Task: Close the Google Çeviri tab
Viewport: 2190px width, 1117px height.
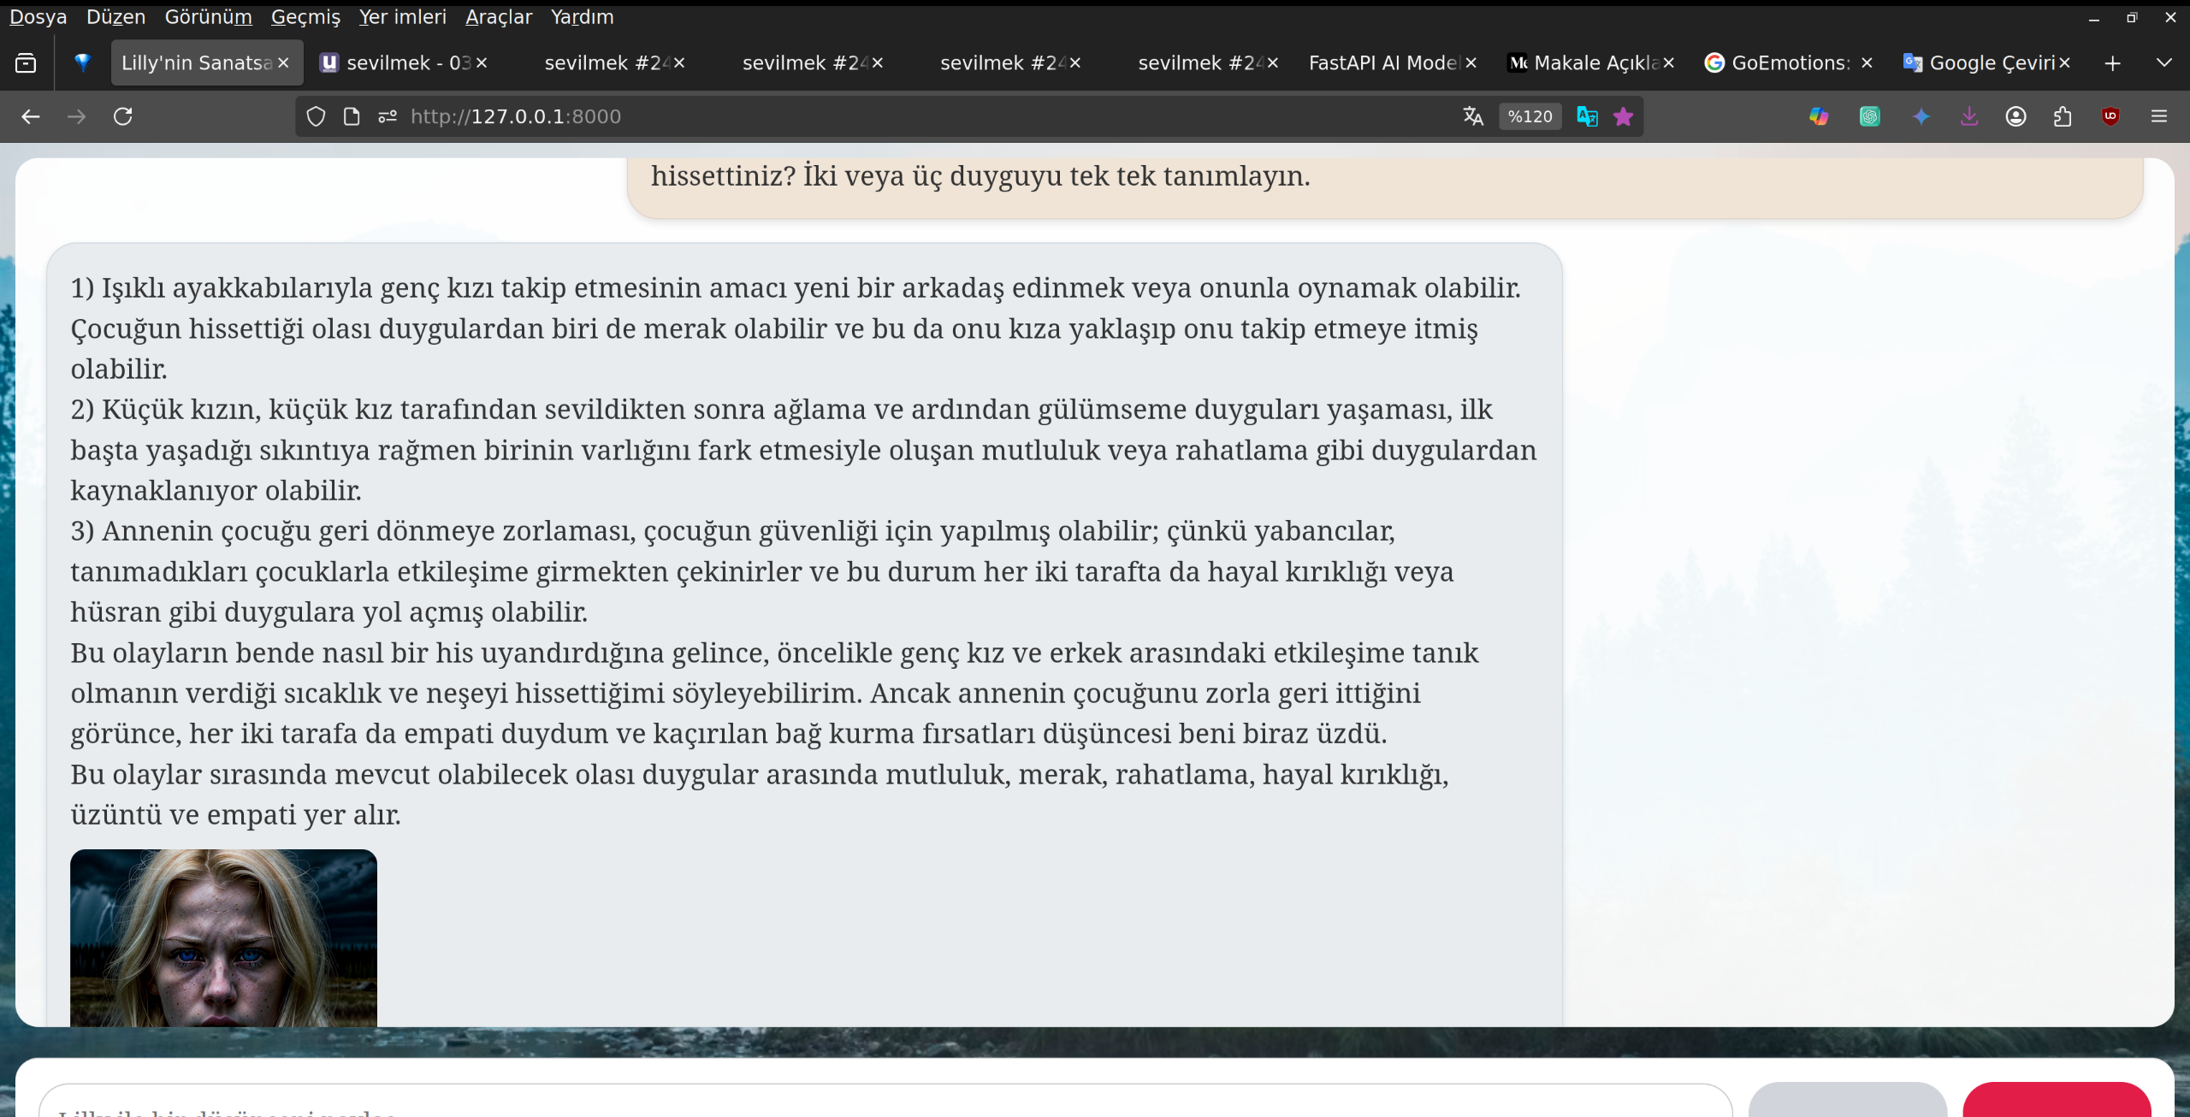Action: click(2064, 62)
